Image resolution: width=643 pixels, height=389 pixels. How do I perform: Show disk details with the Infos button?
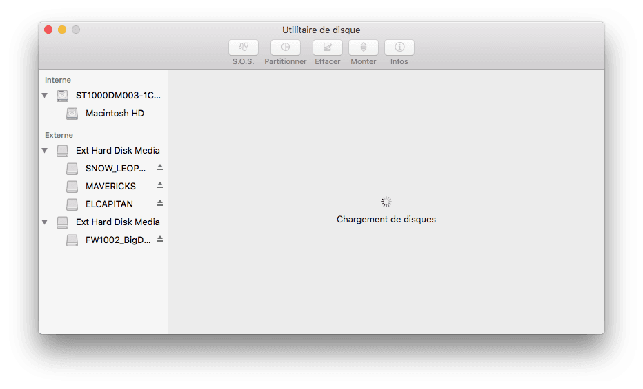click(x=399, y=48)
